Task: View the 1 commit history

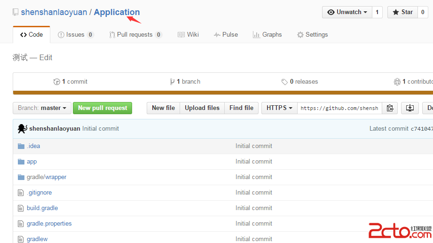Action: pos(71,81)
